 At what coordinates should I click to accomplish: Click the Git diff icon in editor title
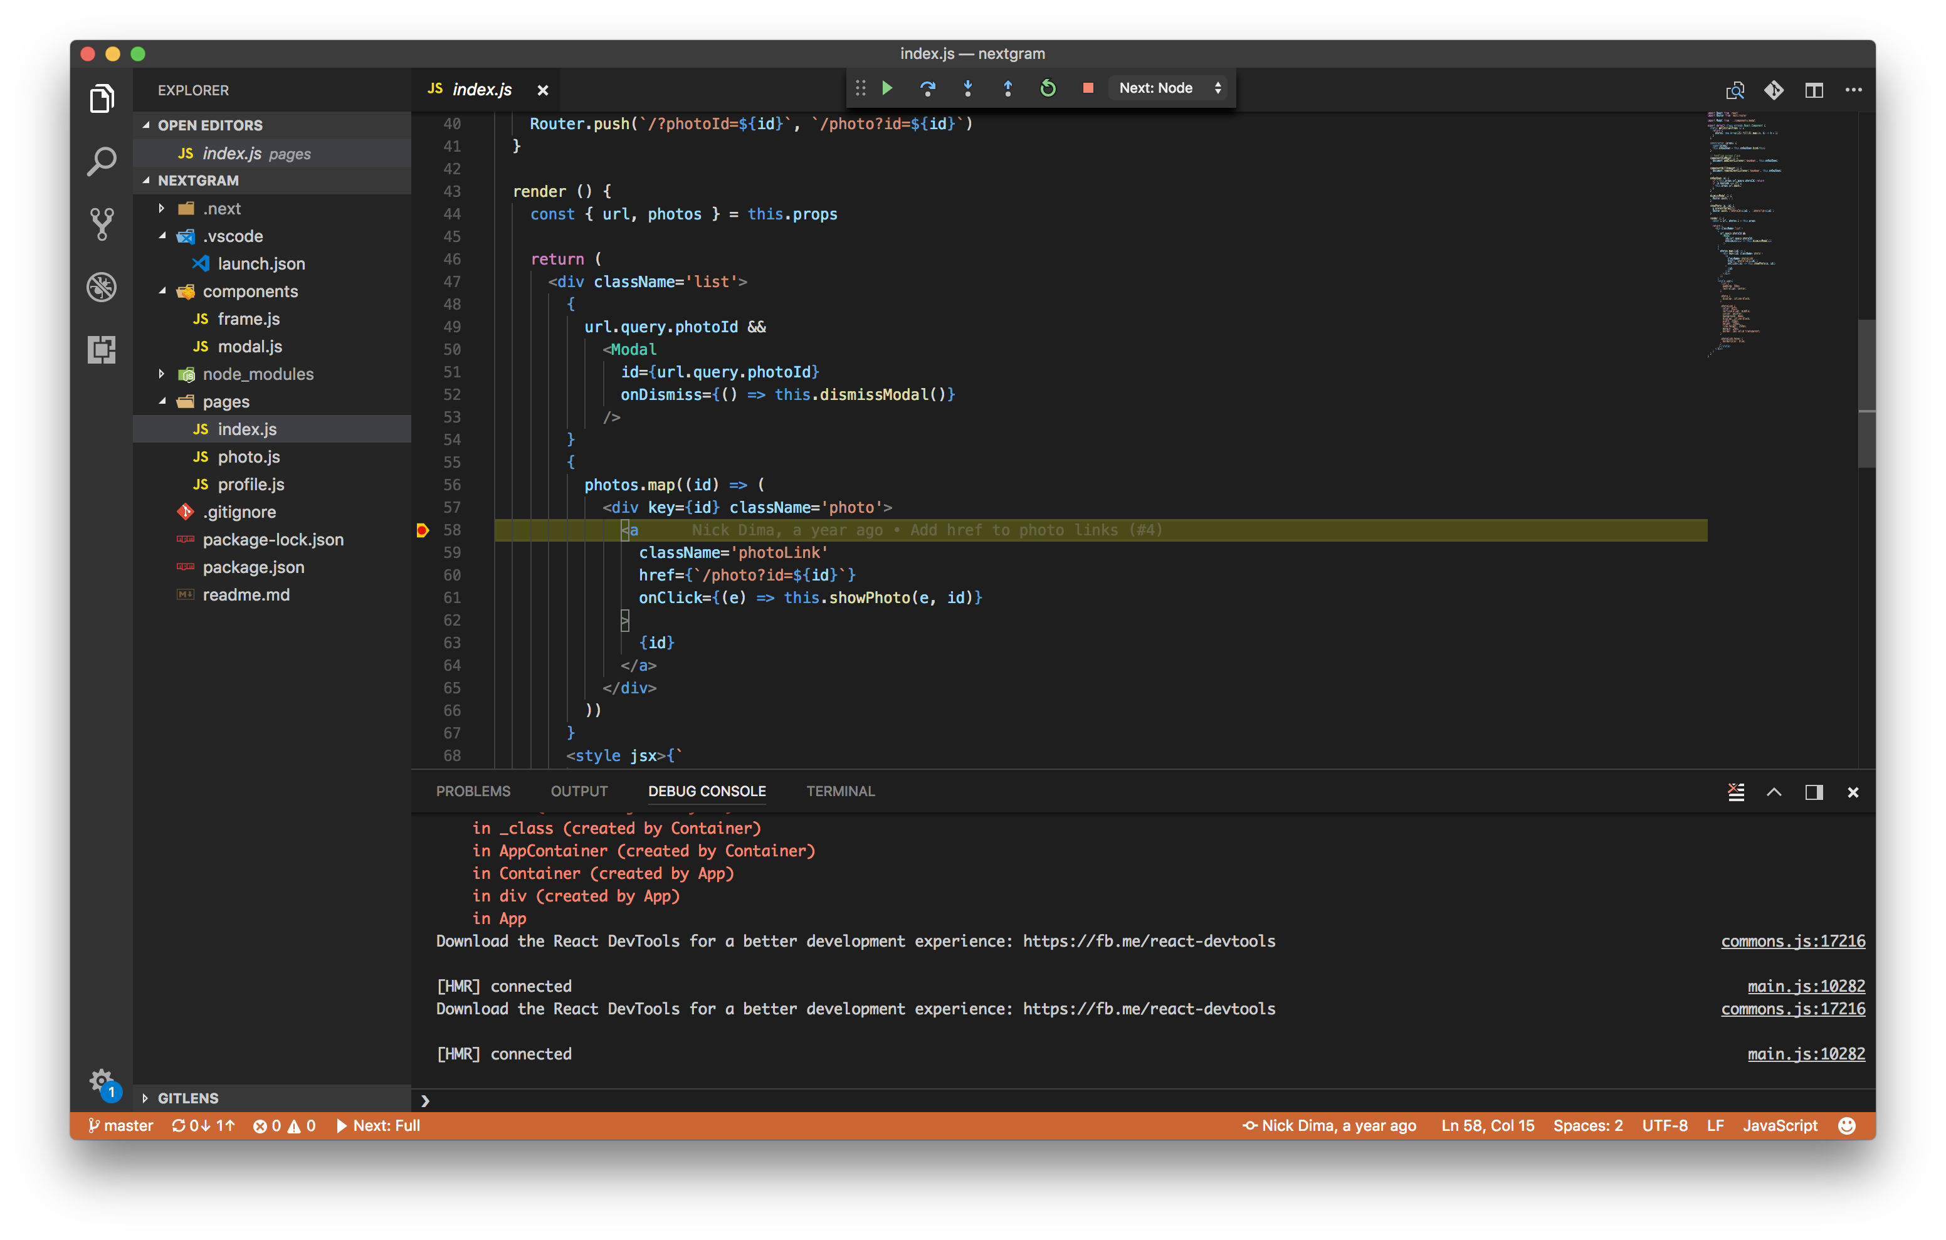[1774, 90]
